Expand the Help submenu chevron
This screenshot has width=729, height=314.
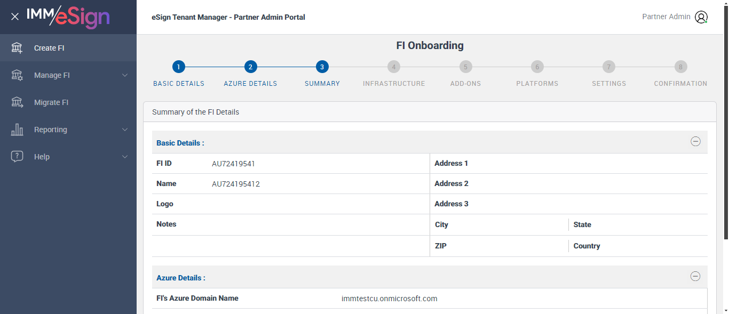[125, 157]
